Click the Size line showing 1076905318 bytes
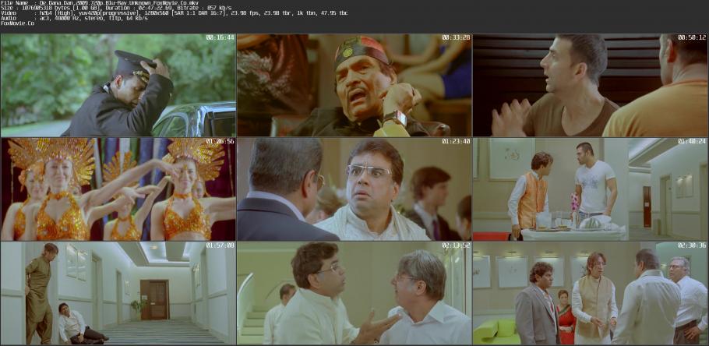 pyautogui.click(x=116, y=8)
